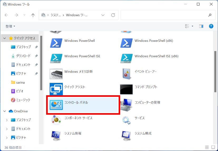Open recent locations dropdown
Viewport: 218px width, 151px height.
pyautogui.click(x=24, y=15)
